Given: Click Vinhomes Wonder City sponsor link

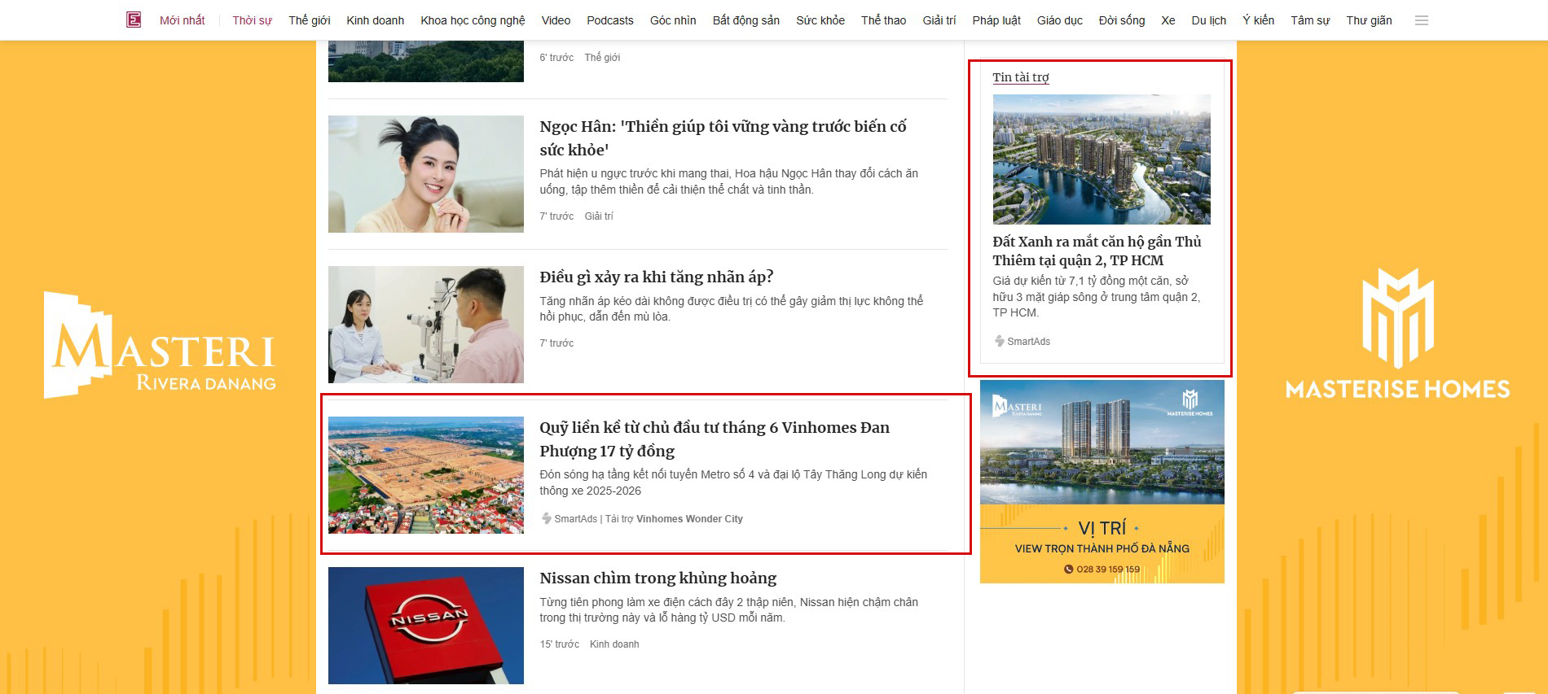Looking at the screenshot, I should click(x=689, y=519).
